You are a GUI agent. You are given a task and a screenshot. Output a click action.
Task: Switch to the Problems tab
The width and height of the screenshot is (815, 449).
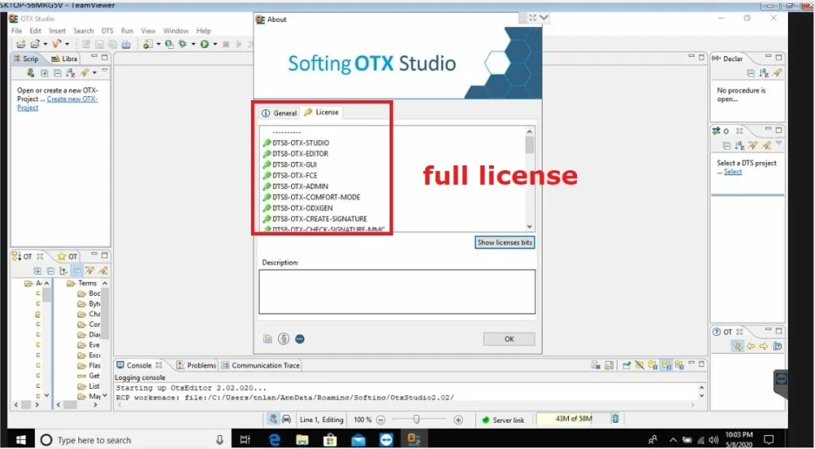point(196,365)
